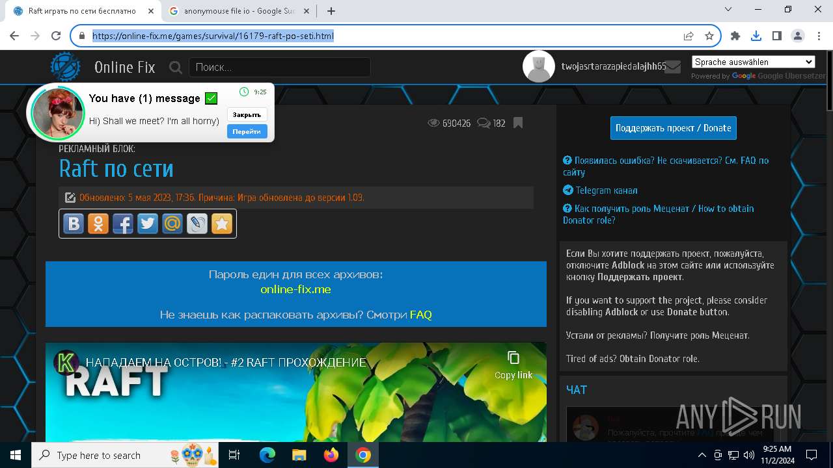This screenshot has width=833, height=468.
Task: Open Chrome three-dot menu
Action: click(x=819, y=36)
